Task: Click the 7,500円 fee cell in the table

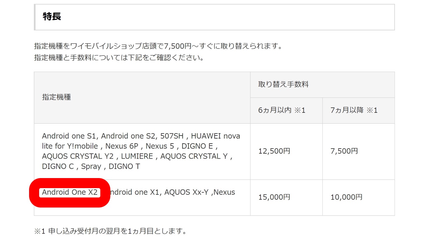Action: (344, 151)
